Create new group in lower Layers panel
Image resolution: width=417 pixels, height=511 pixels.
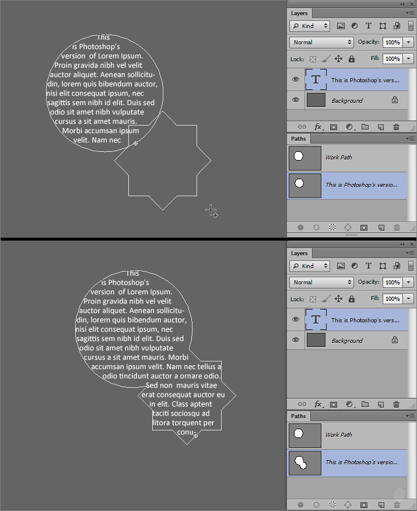(365, 404)
